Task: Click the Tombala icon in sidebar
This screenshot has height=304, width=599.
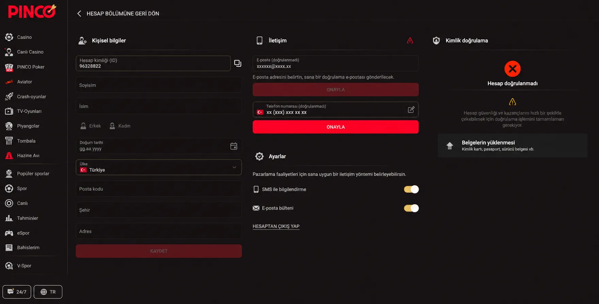Action: coord(9,141)
